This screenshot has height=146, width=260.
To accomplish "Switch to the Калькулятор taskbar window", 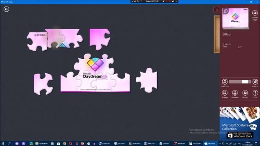I will coord(195,144).
